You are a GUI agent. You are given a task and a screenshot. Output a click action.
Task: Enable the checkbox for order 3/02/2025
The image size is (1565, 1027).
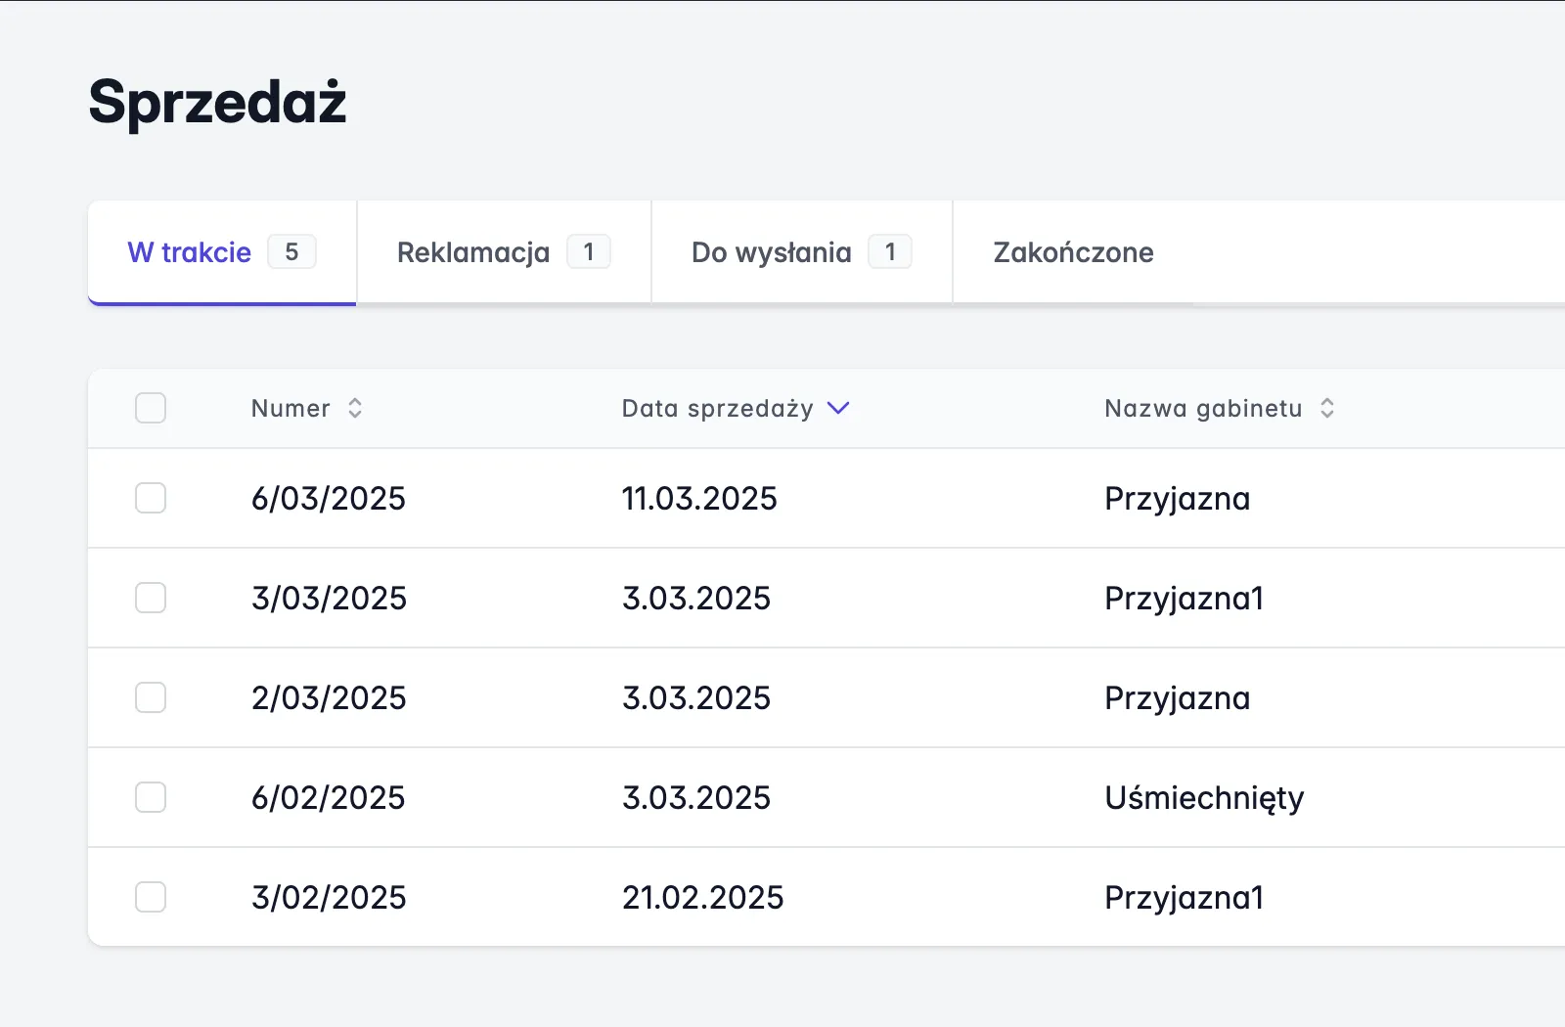click(151, 897)
